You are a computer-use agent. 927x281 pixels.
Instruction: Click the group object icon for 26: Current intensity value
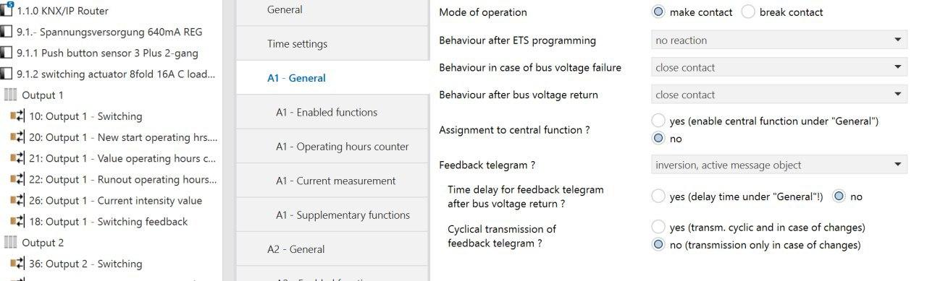click(x=17, y=201)
